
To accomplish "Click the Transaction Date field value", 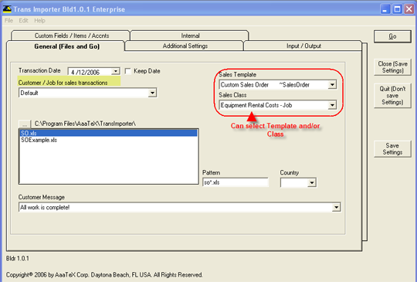I will [x=85, y=72].
